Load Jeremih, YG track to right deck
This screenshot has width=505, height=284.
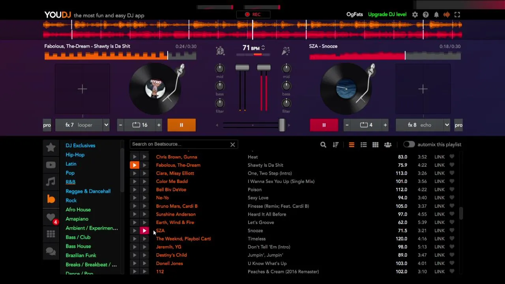point(144,247)
